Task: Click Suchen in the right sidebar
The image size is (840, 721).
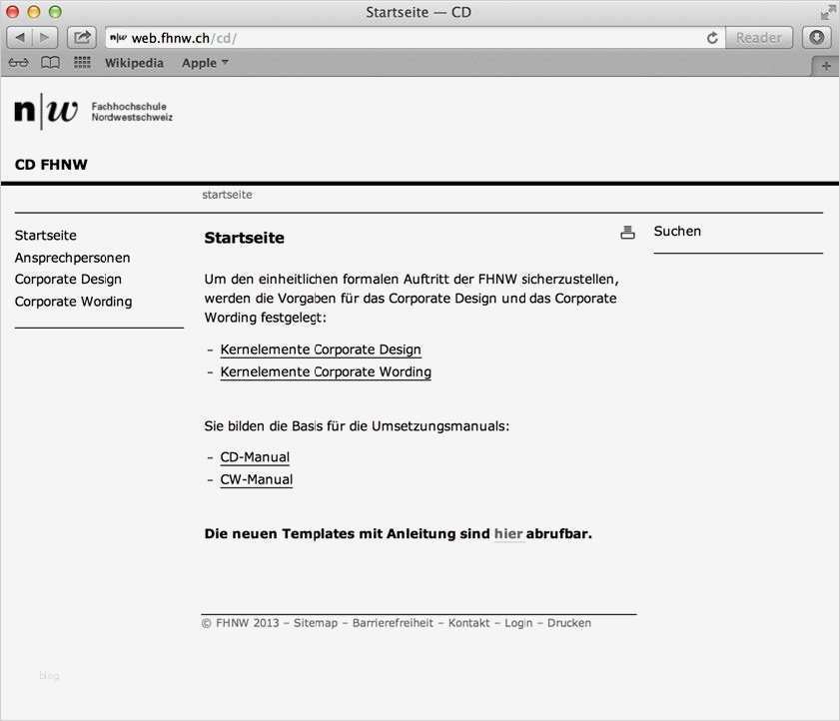Action: tap(677, 231)
